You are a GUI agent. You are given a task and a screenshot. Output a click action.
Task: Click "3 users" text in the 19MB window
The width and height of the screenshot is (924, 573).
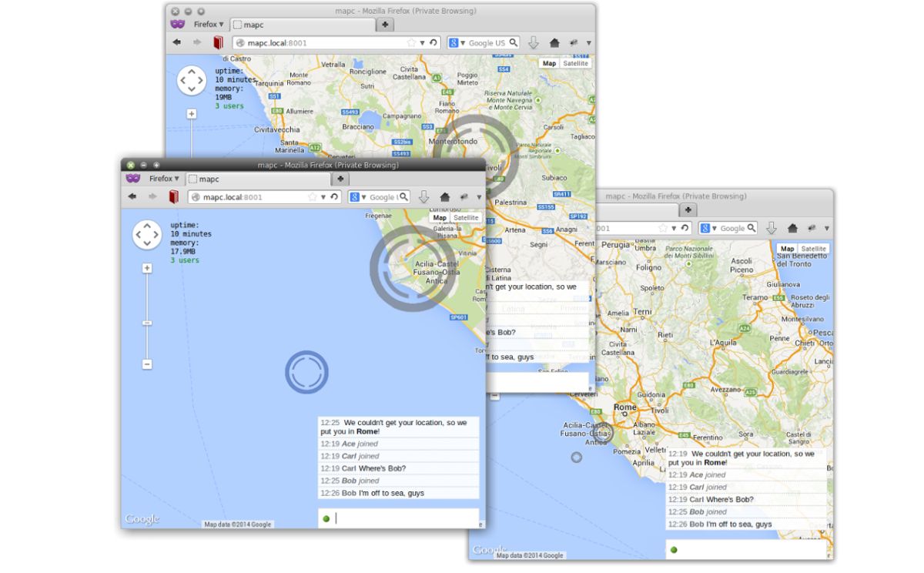pos(229,106)
